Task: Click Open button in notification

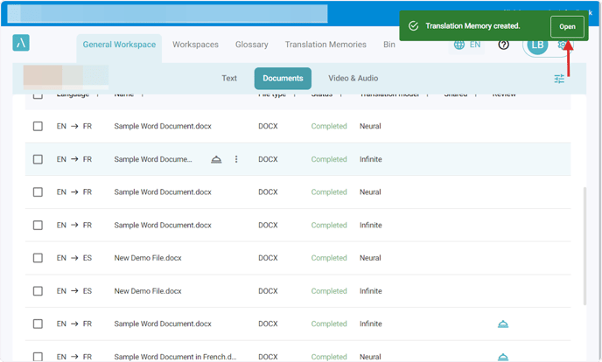Action: tap(567, 26)
